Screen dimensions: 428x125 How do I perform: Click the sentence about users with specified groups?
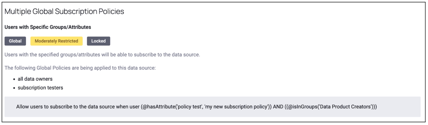pos(102,55)
